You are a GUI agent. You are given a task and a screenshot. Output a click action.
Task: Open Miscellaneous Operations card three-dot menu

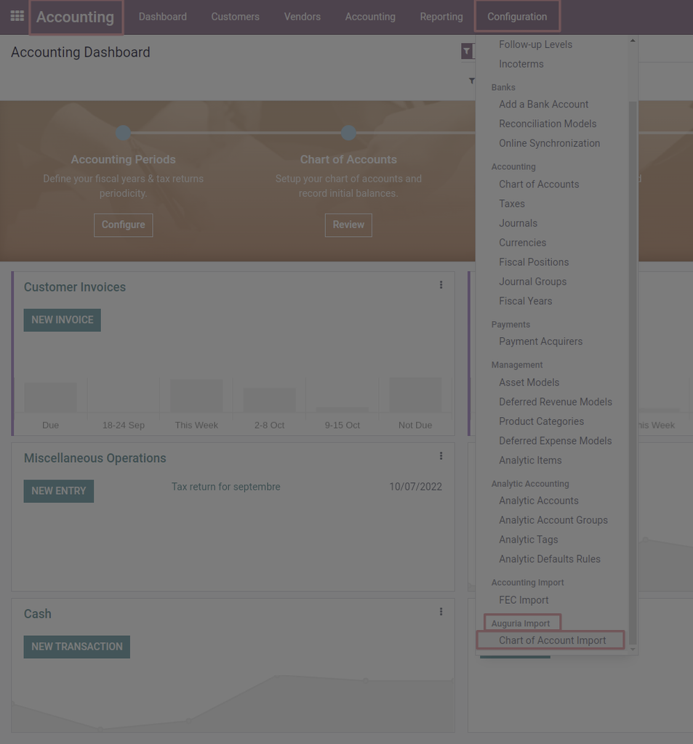tap(441, 456)
